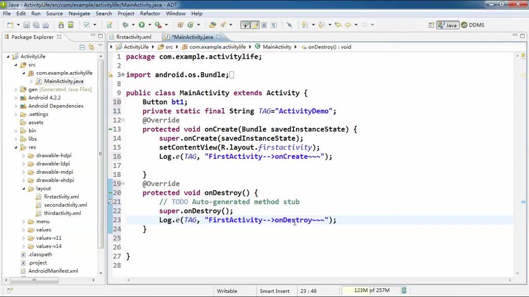
Task: Maximize the editor area
Action: click(x=522, y=36)
